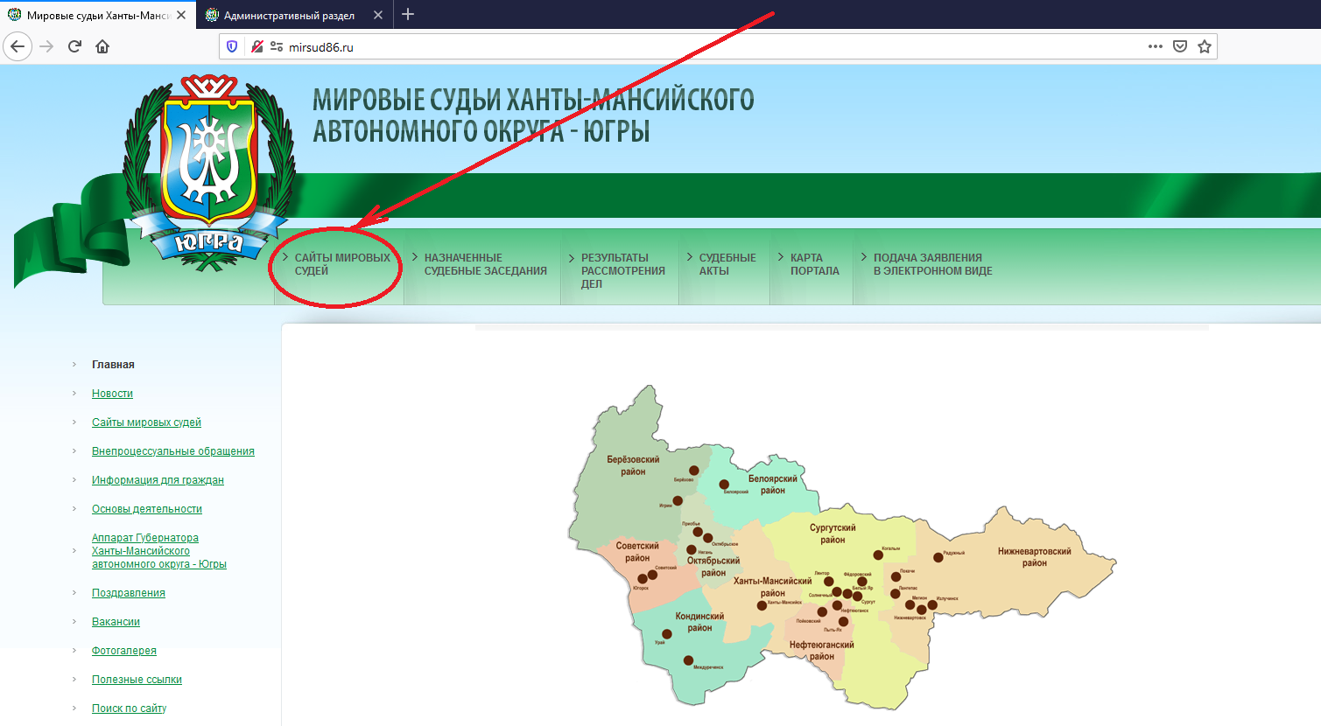Select Белоярский city dot on map
Image resolution: width=1321 pixels, height=726 pixels.
click(724, 485)
